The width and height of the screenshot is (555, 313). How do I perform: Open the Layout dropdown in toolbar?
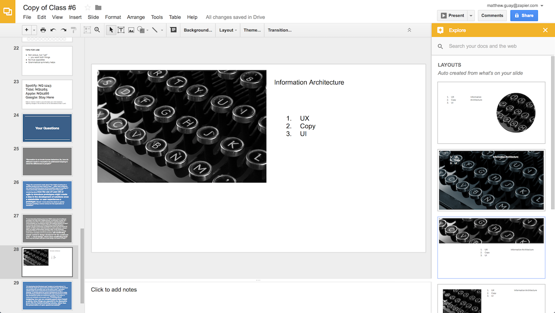[228, 30]
